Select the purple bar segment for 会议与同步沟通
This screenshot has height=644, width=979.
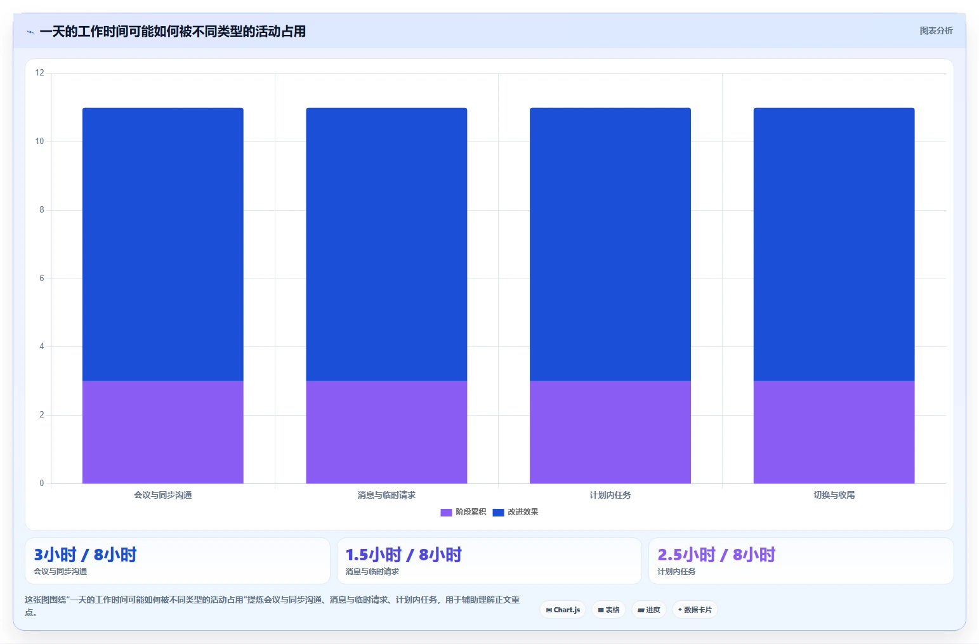tap(163, 432)
